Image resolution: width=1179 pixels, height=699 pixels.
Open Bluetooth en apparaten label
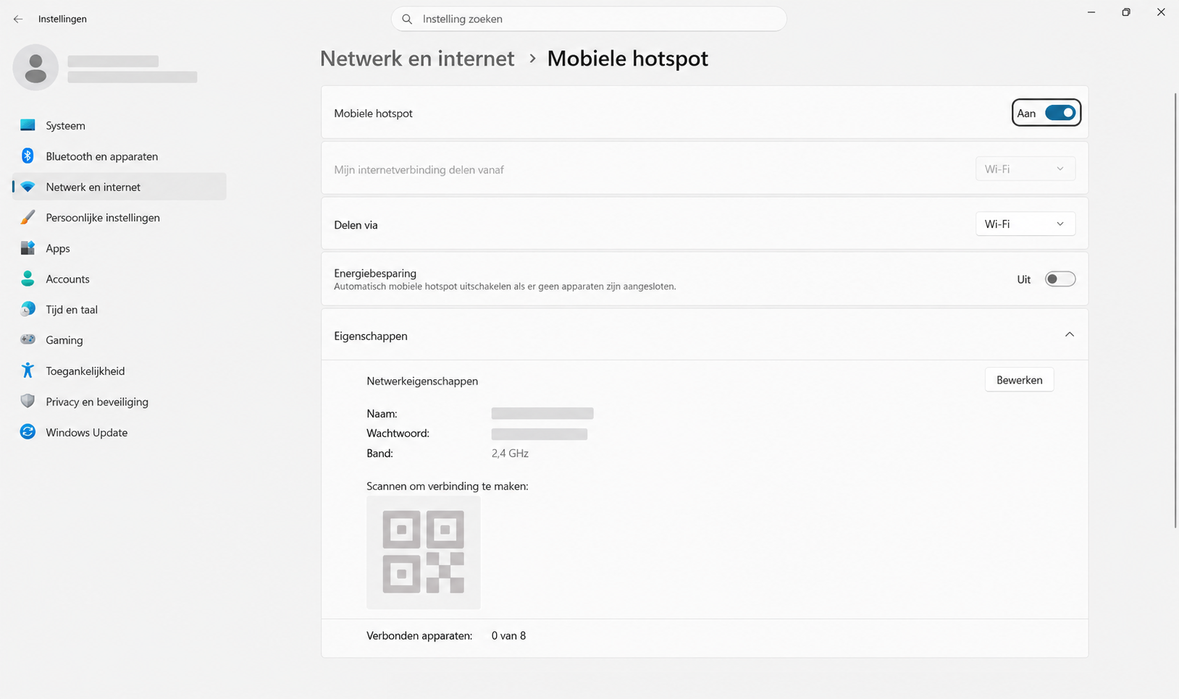[x=102, y=156]
